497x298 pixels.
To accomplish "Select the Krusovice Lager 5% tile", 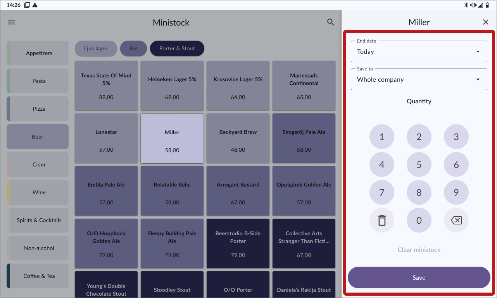I will pos(238,86).
